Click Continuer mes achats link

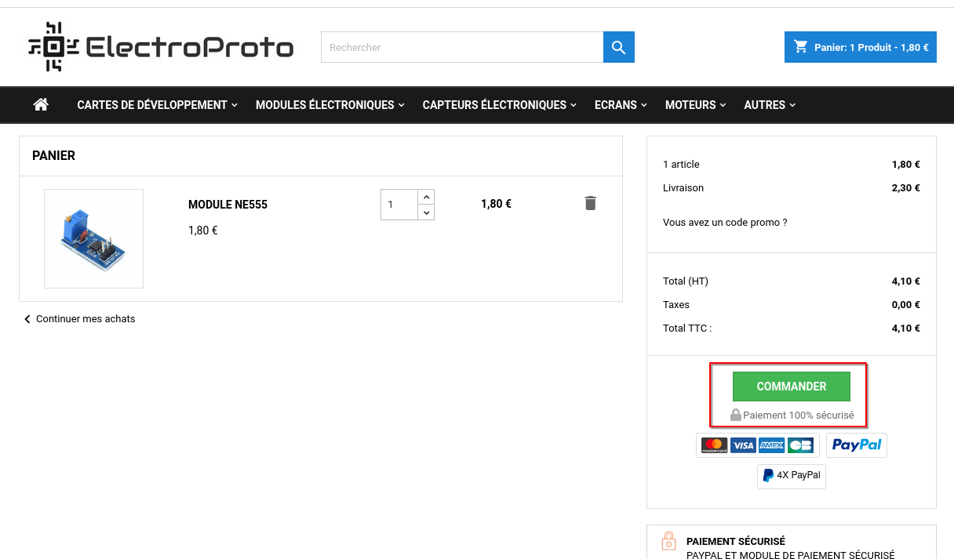79,319
